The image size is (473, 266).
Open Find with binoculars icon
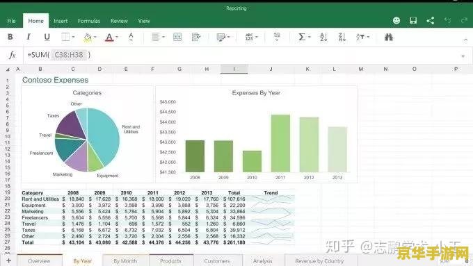389,37
